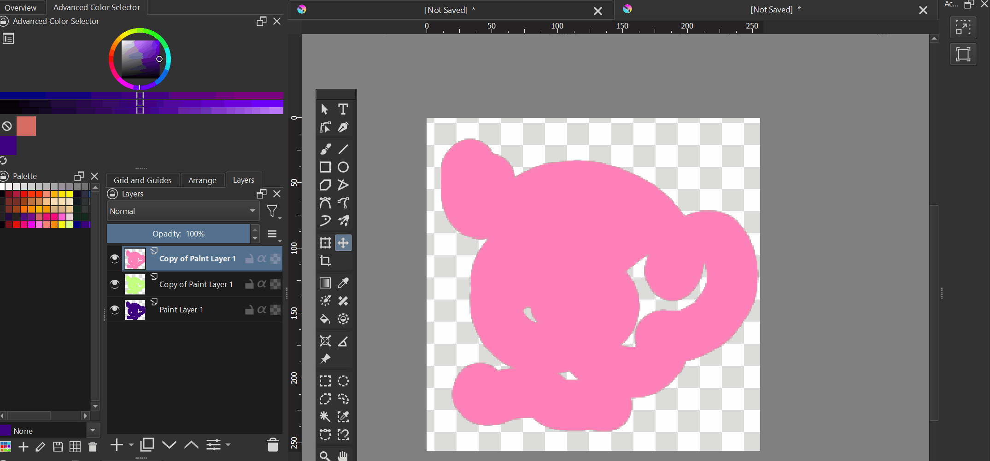The image size is (990, 461).
Task: Select the Freehand Path tool
Action: click(x=343, y=203)
